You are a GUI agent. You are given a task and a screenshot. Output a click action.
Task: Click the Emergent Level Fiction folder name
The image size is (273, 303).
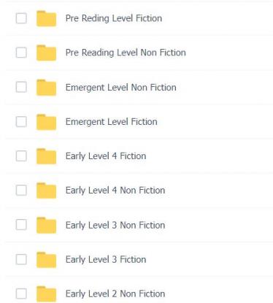tap(112, 122)
